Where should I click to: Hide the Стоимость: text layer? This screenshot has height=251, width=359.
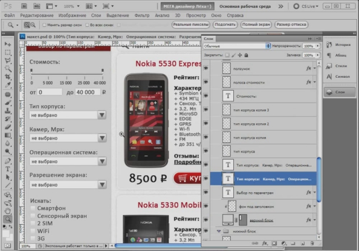[x=206, y=96]
